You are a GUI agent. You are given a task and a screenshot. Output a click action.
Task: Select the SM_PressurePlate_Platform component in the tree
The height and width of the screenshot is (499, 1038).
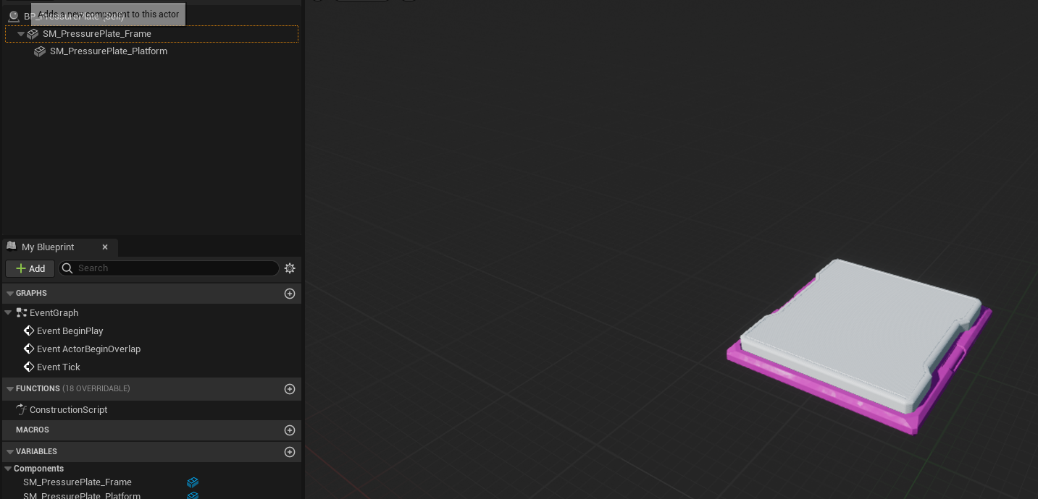pos(109,51)
